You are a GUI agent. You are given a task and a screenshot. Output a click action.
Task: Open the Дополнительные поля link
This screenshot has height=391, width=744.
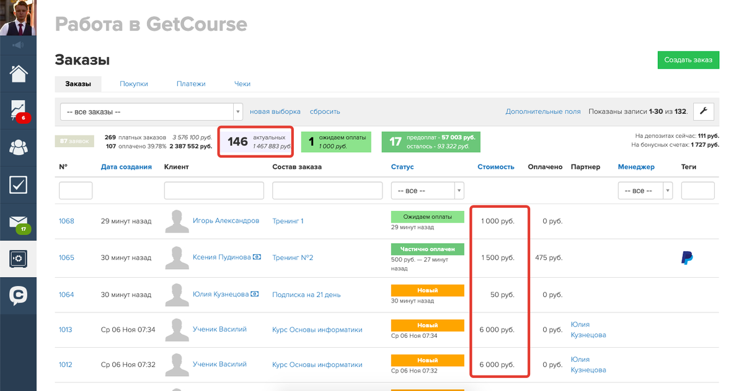[x=543, y=112]
